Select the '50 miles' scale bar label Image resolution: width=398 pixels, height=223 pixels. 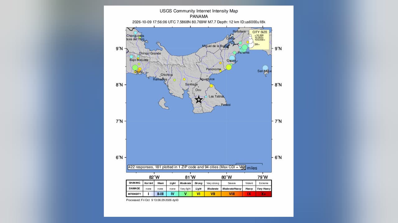249,168
